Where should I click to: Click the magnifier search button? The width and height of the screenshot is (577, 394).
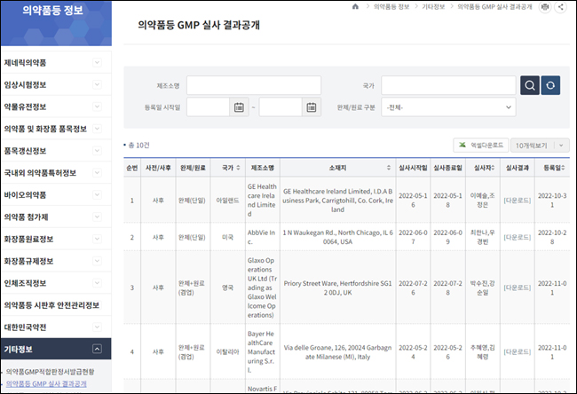(530, 85)
